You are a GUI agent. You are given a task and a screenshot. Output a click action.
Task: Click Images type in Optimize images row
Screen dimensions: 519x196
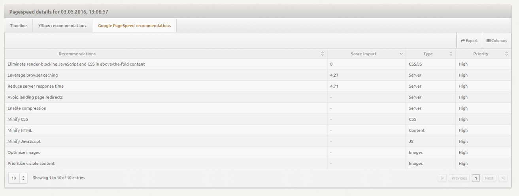[x=415, y=153]
